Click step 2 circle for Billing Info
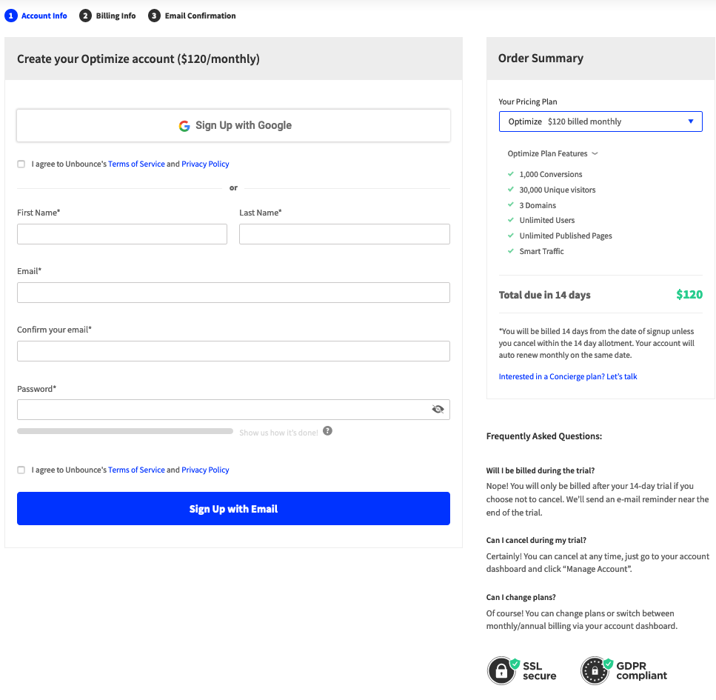This screenshot has height=700, width=716. [x=85, y=16]
